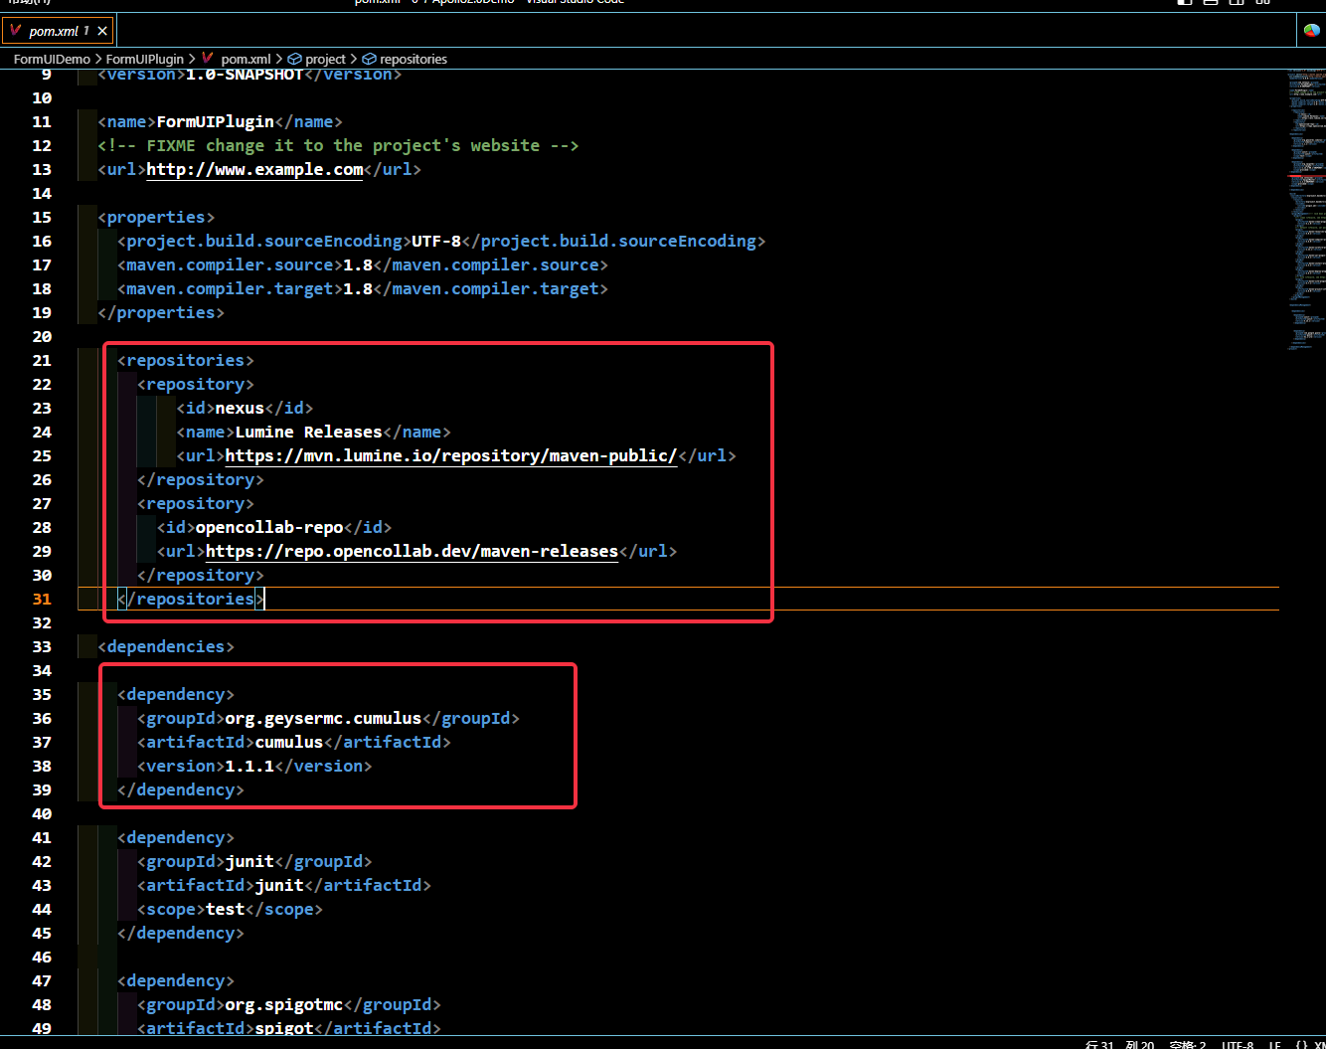
Task: Click the pom.xml file icon in tab
Action: (x=16, y=31)
